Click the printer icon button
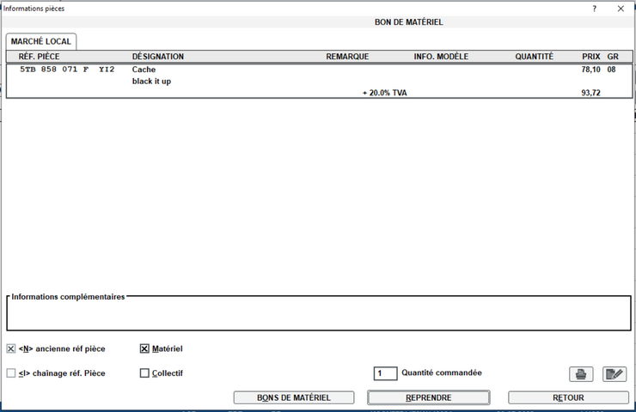This screenshot has width=636, height=412. pyautogui.click(x=581, y=374)
